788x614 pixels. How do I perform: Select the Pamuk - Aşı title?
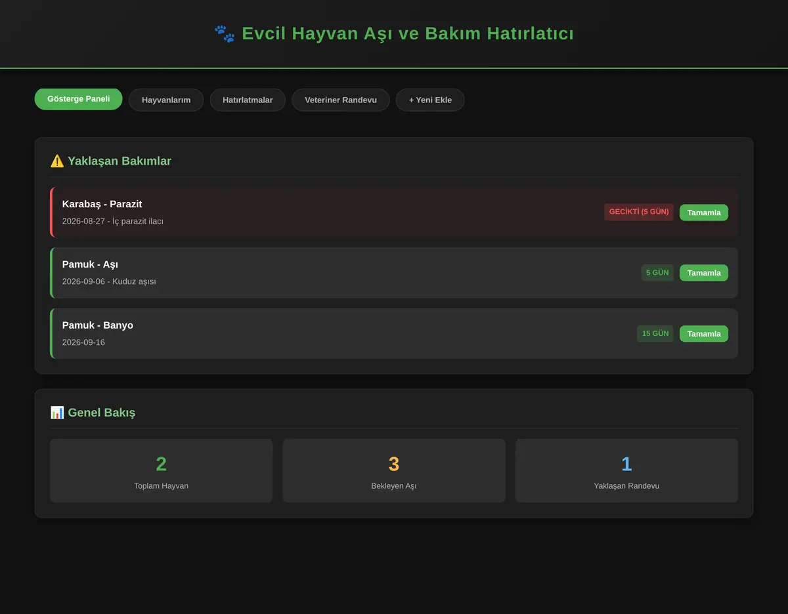pos(90,264)
